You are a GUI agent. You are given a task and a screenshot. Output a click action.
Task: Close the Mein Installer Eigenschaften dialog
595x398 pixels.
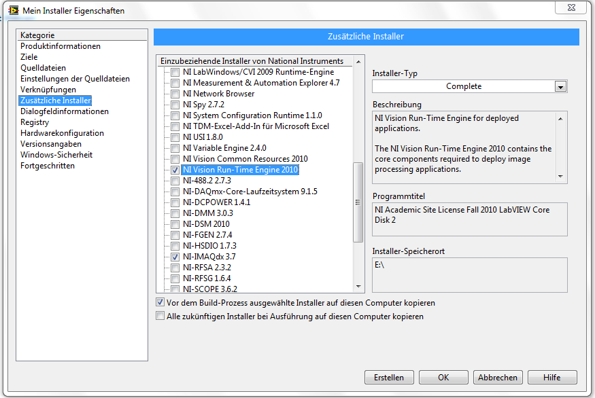point(571,7)
